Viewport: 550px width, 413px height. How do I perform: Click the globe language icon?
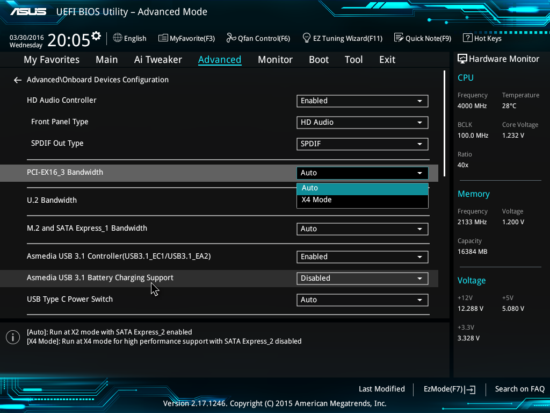tap(118, 38)
